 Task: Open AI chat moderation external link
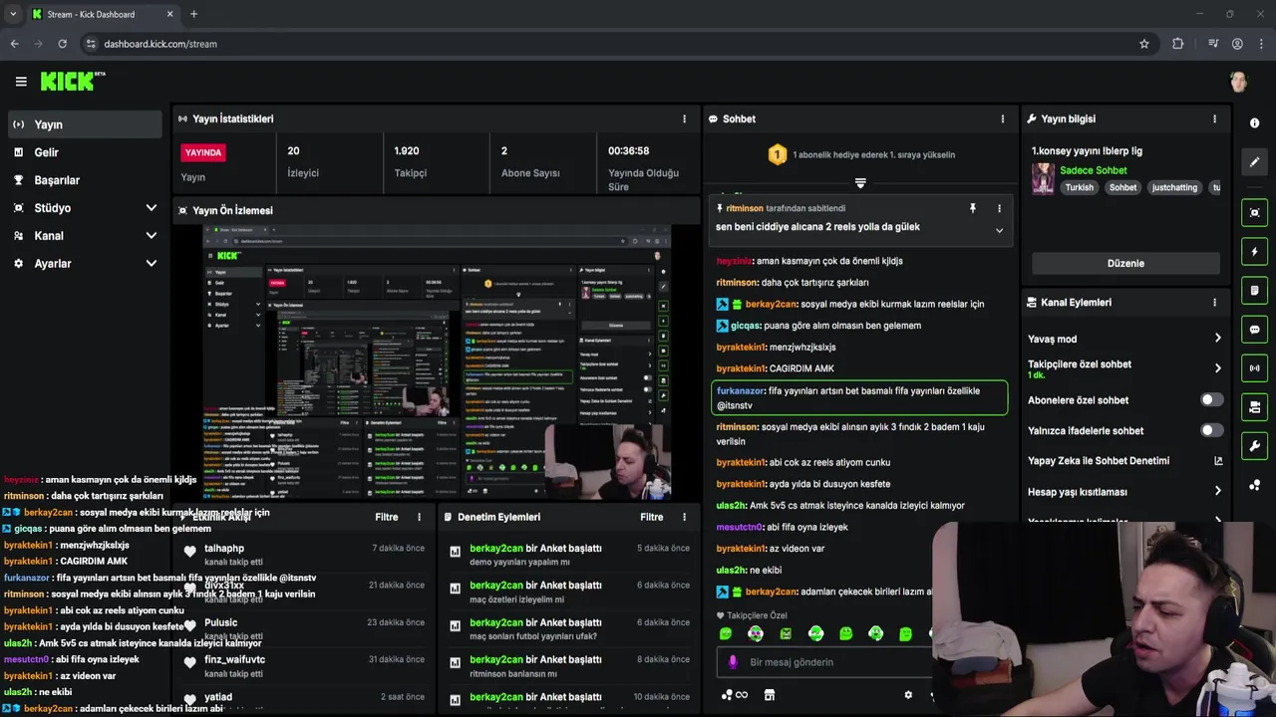click(x=1217, y=461)
